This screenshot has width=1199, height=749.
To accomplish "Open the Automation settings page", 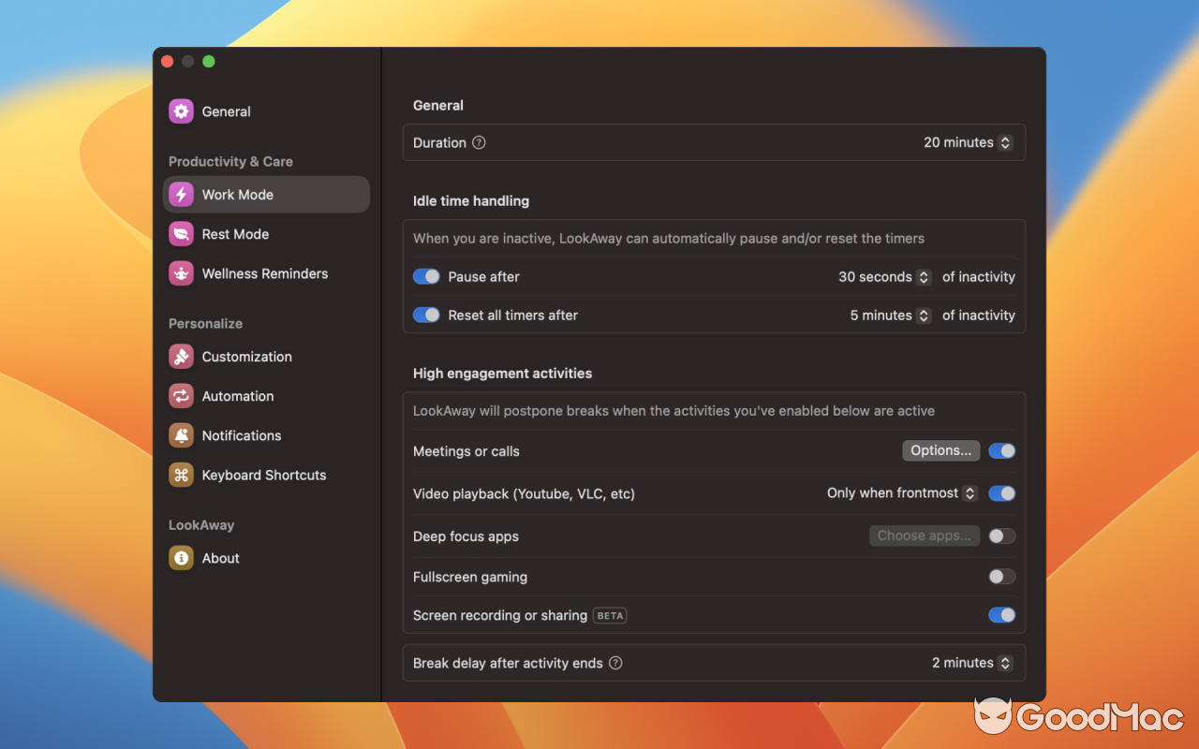I will 237,395.
